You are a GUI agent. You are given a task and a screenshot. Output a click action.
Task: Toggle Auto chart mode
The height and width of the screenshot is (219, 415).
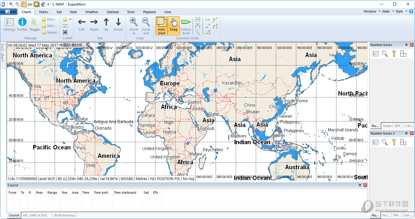tap(162, 26)
